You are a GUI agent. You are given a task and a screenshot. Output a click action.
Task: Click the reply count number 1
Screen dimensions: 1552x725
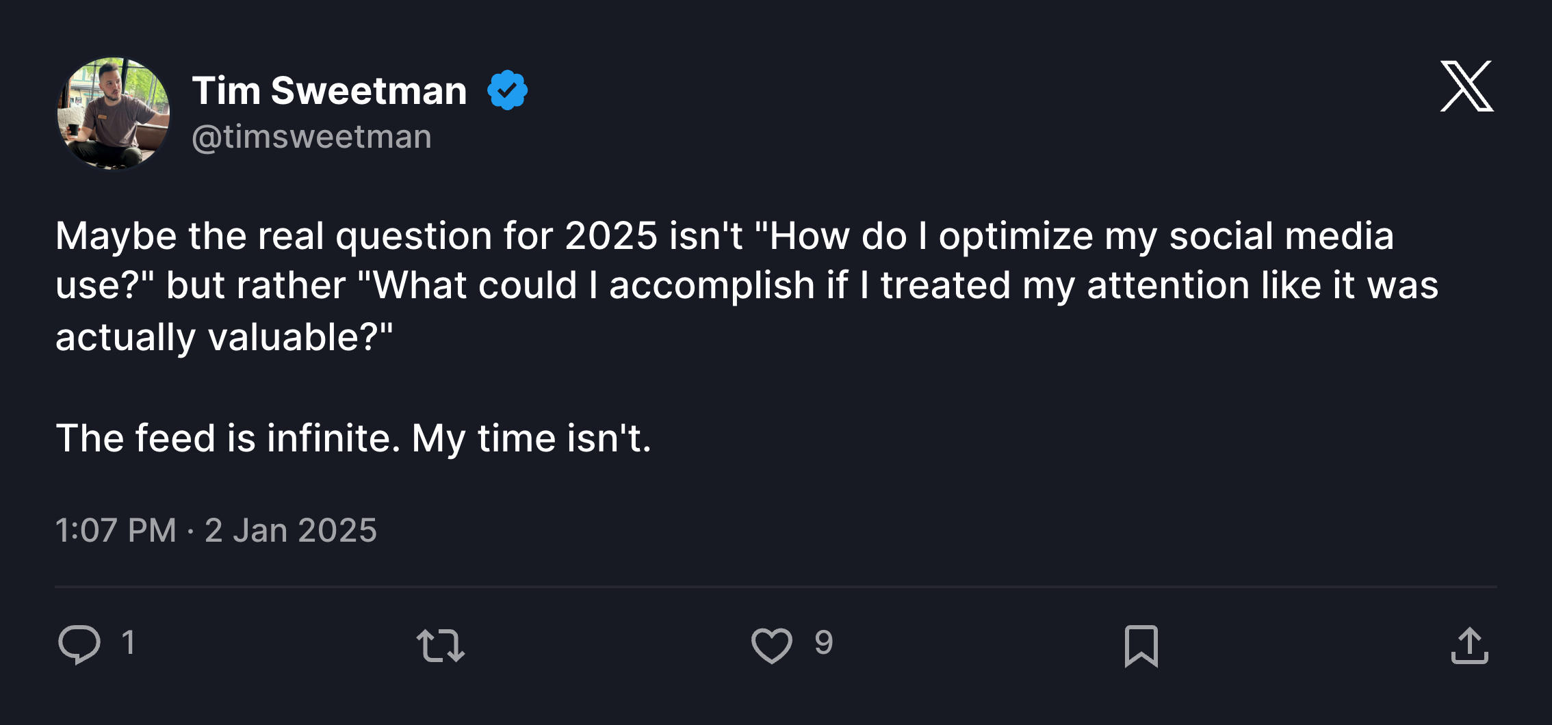coord(128,643)
